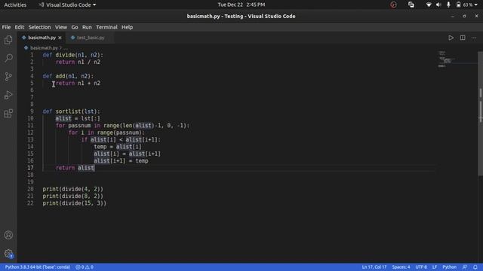Click on 'return alist' code line
This screenshot has width=483, height=271.
click(x=75, y=168)
